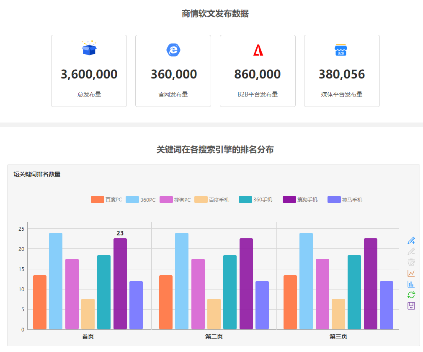Screen dimensions: 423x352
Task: Click the 官网发布量 label
Action: coord(173,94)
